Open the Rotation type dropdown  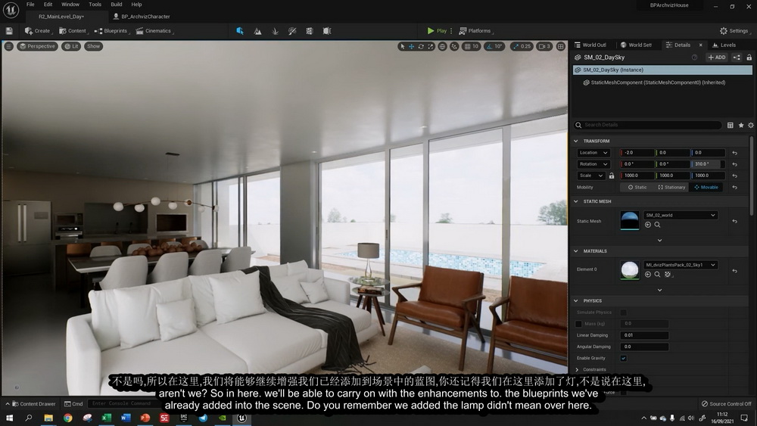[593, 164]
